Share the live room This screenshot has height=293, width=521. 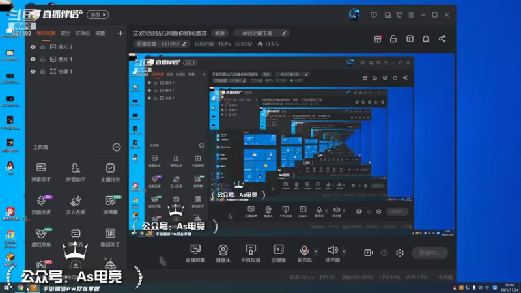(x=442, y=39)
